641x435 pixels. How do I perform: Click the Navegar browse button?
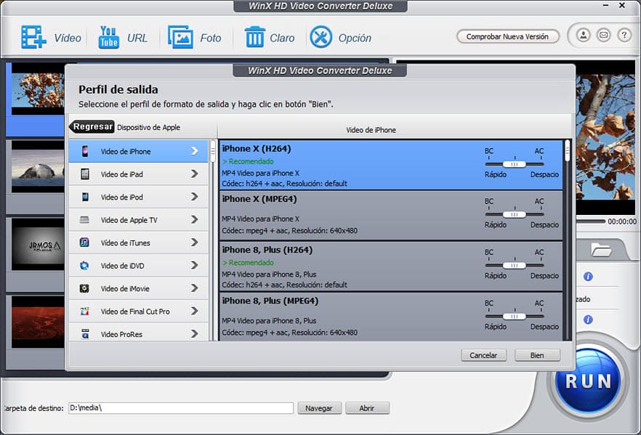319,407
